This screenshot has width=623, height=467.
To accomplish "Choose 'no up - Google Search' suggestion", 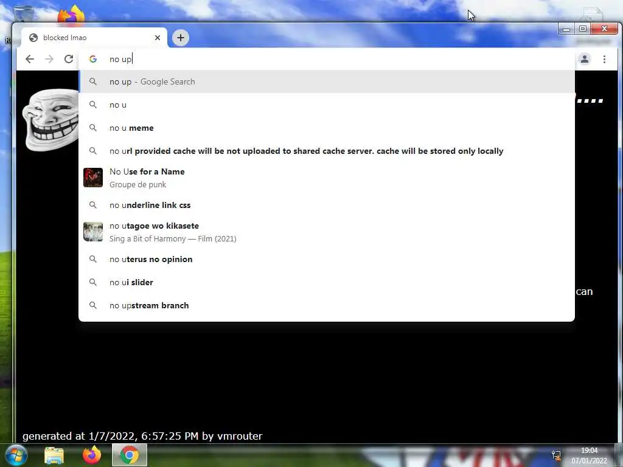I will (327, 82).
